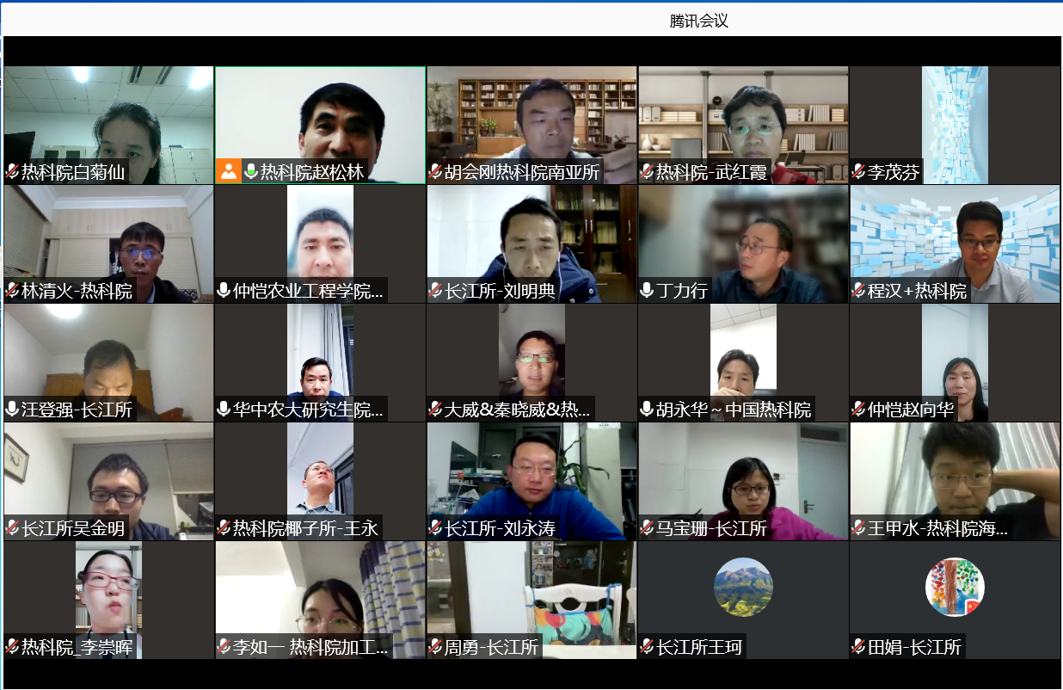Click the muted mic icon of 长江所王珂
Viewport: 1063px width, 690px height.
647,647
